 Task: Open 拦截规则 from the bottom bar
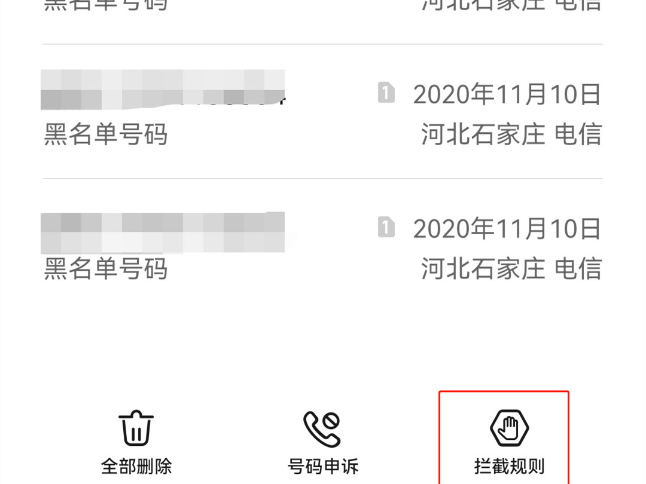[x=509, y=466]
